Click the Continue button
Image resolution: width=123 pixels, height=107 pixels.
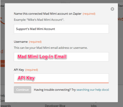coord(22,90)
